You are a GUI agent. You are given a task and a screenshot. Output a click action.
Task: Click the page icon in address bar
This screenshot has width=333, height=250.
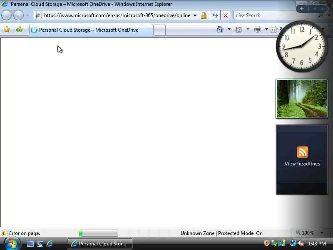click(x=38, y=15)
